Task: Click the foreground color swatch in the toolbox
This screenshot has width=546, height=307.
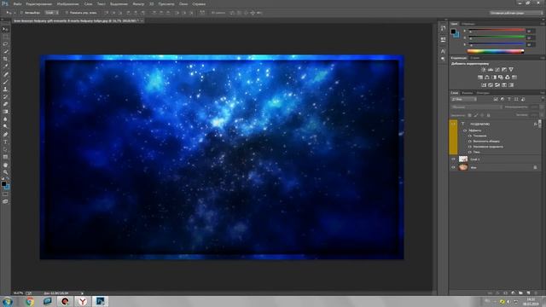Action: (3, 184)
